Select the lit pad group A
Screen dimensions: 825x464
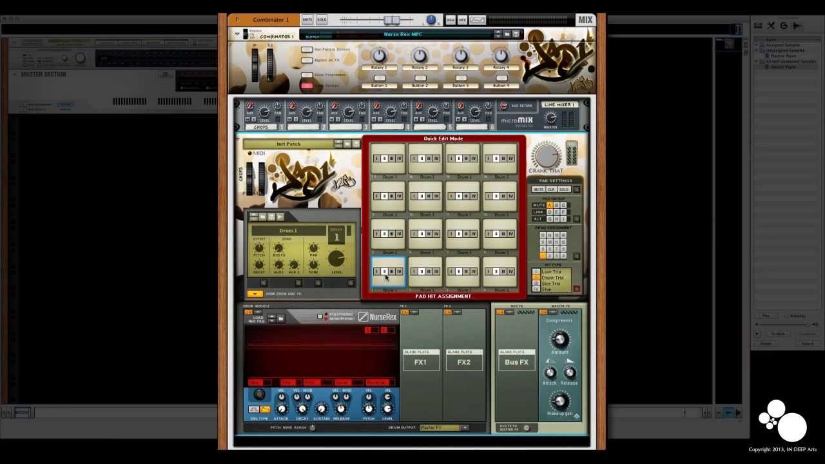[550, 205]
